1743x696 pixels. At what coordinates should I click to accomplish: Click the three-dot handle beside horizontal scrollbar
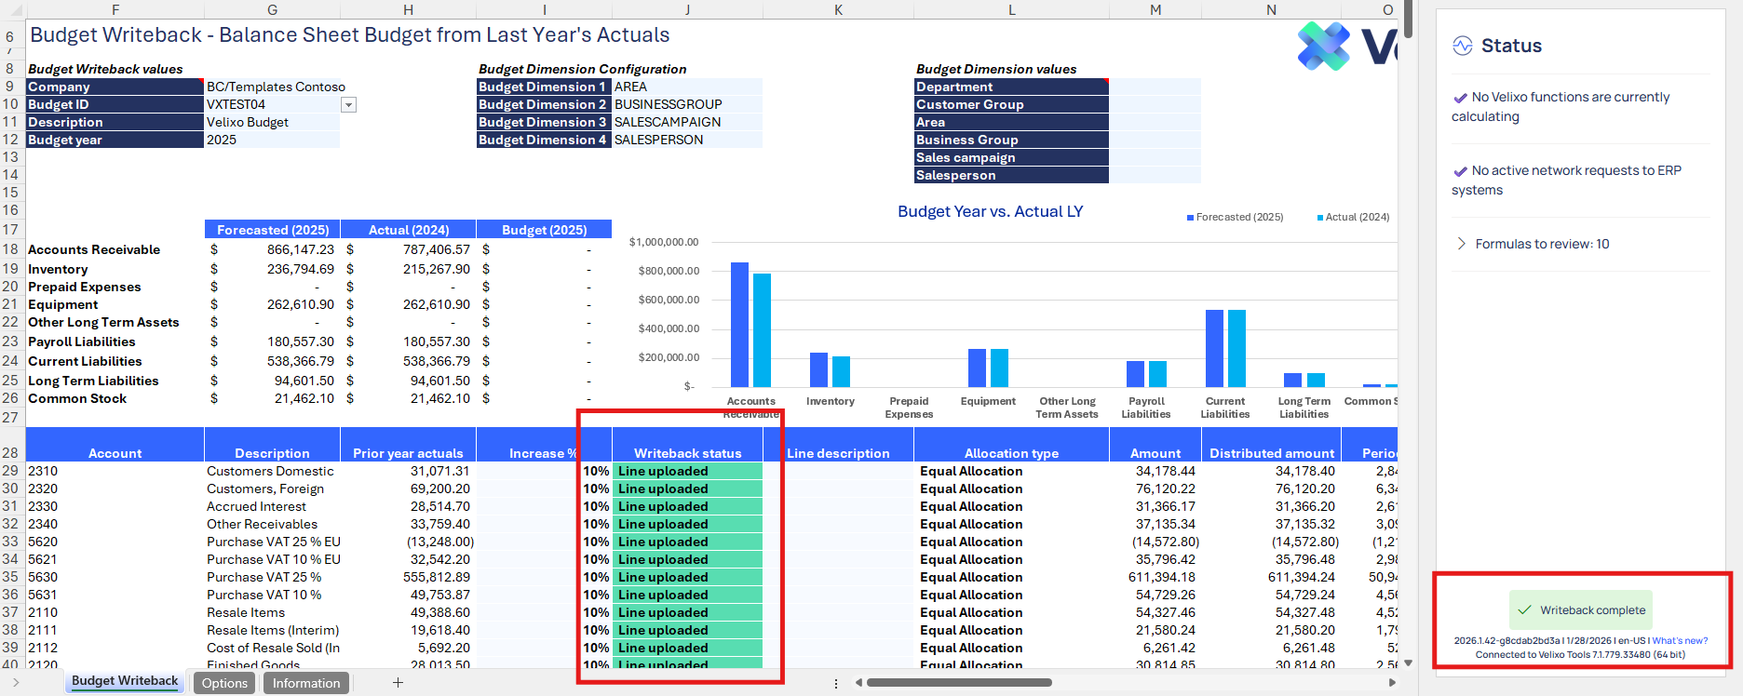click(835, 683)
